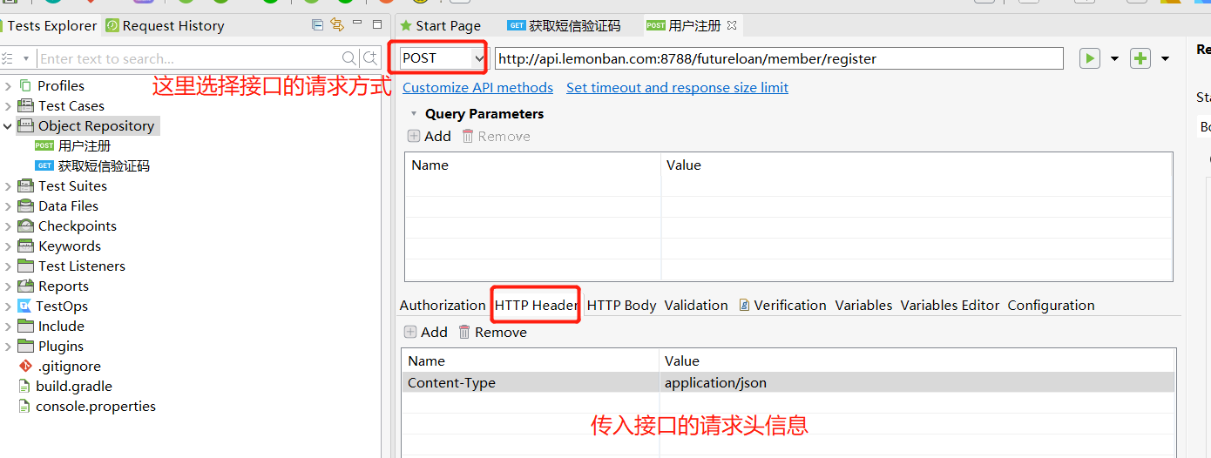Expand the TestOps tree node
Image resolution: width=1211 pixels, height=458 pixels.
point(8,306)
